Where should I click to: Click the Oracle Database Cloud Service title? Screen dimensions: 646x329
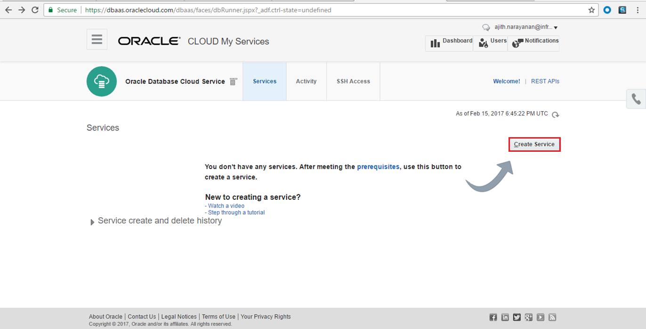pyautogui.click(x=175, y=82)
